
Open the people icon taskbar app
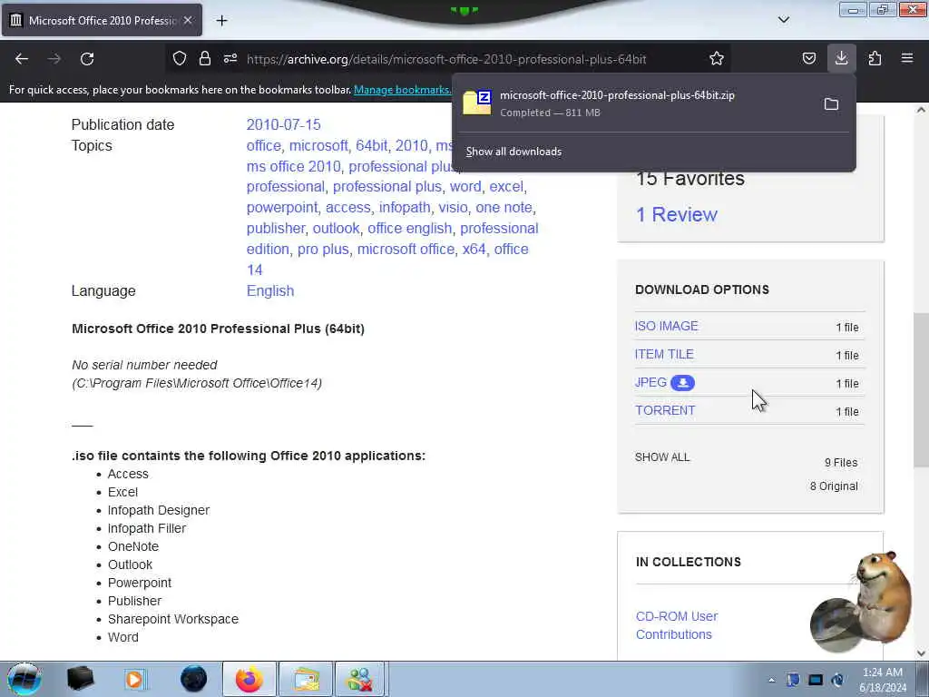pos(360,679)
